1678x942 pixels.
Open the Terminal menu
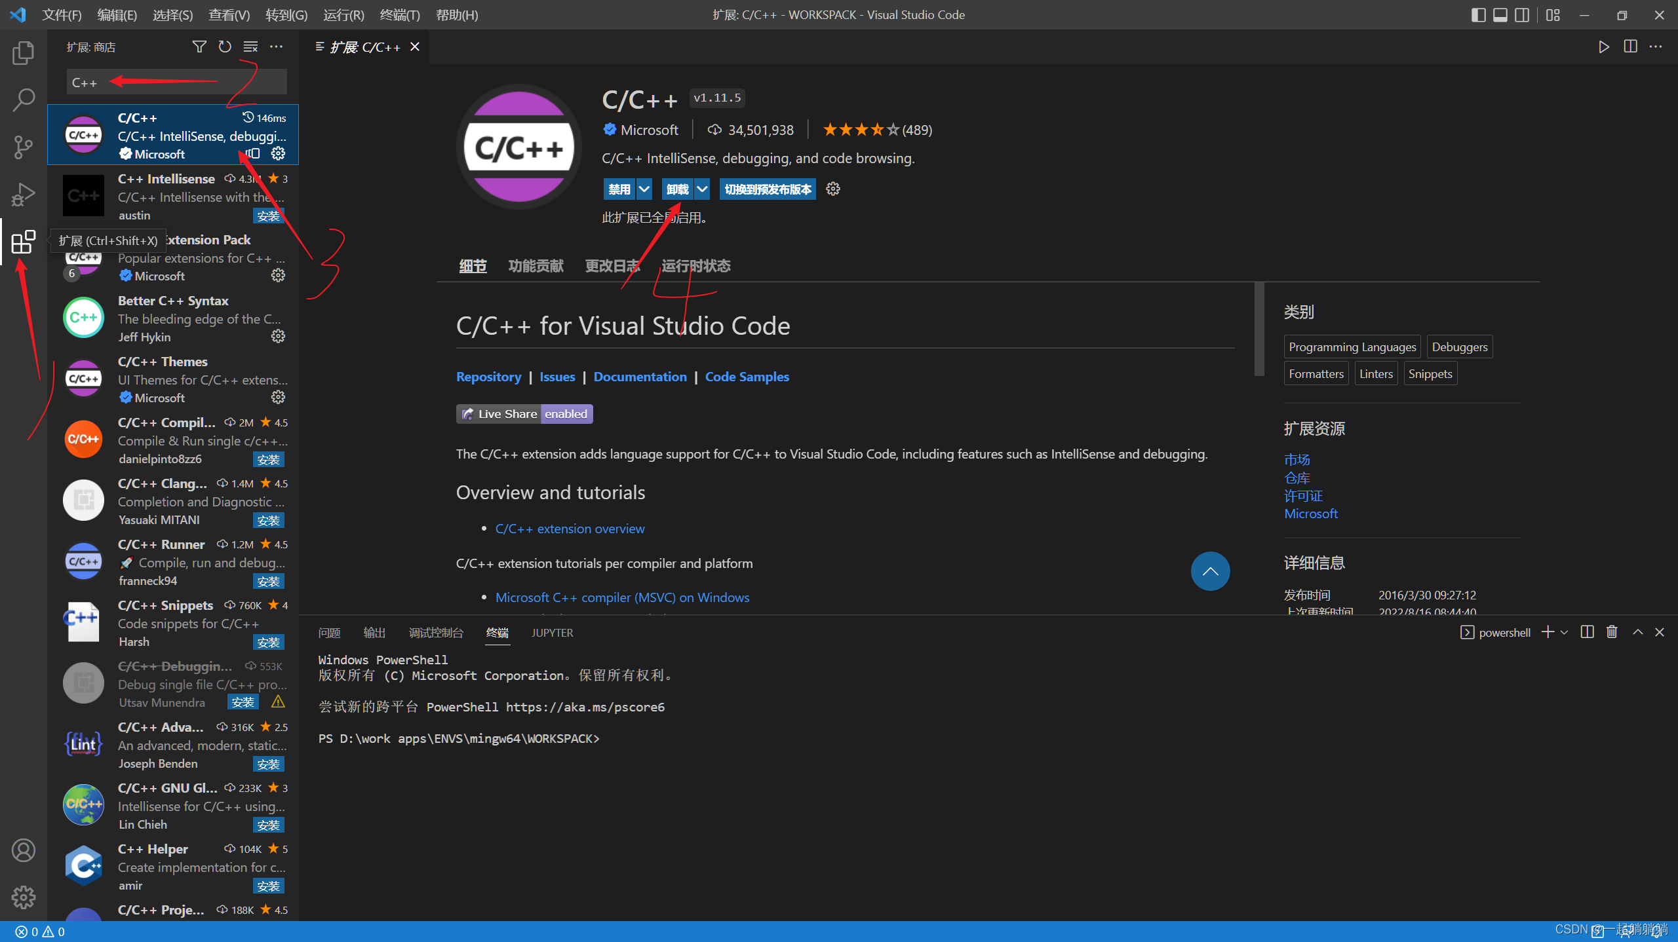[x=400, y=14]
